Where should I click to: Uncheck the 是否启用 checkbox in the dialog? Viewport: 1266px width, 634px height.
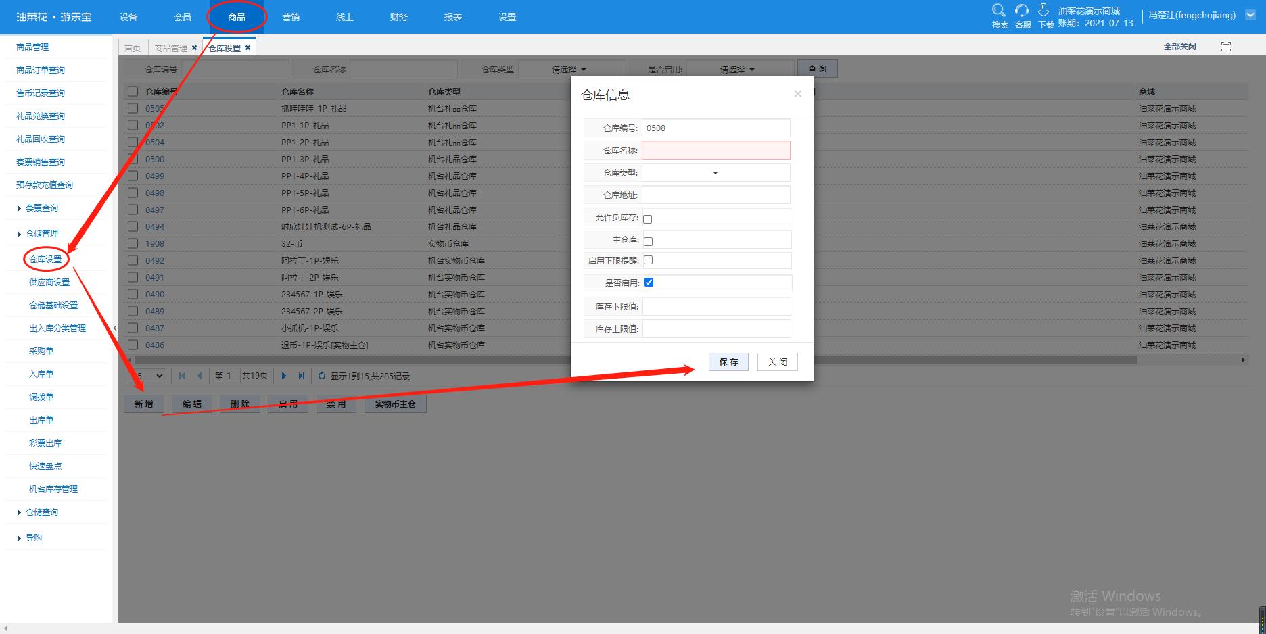649,283
